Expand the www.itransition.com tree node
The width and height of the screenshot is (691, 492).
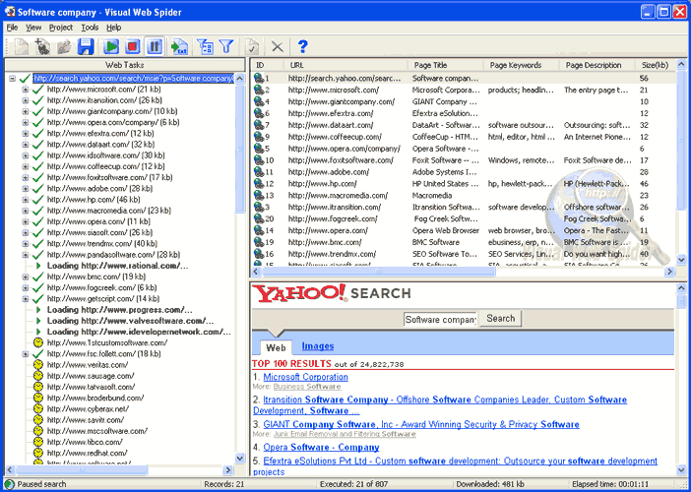point(26,100)
